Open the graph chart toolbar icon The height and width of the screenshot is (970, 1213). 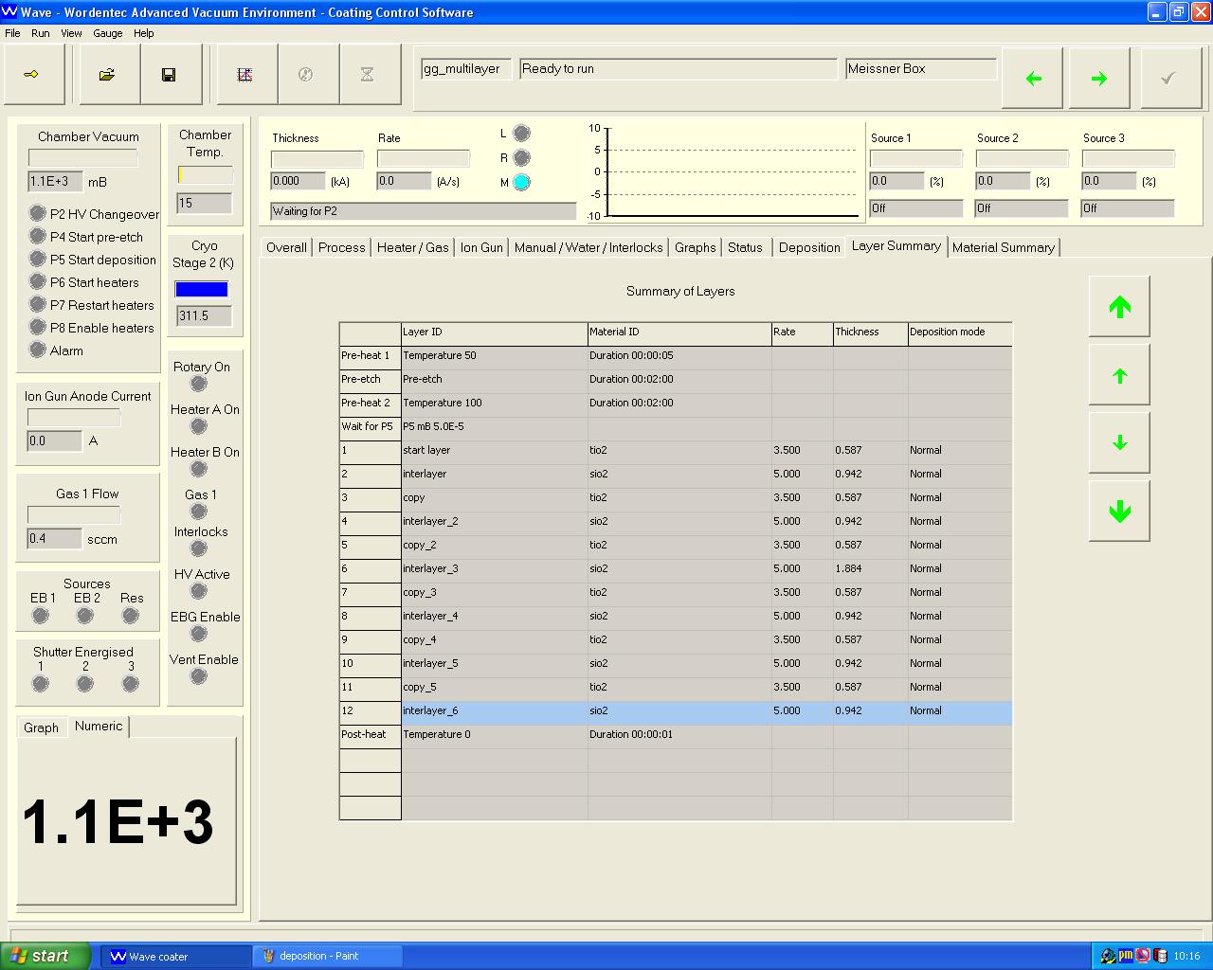pyautogui.click(x=244, y=75)
